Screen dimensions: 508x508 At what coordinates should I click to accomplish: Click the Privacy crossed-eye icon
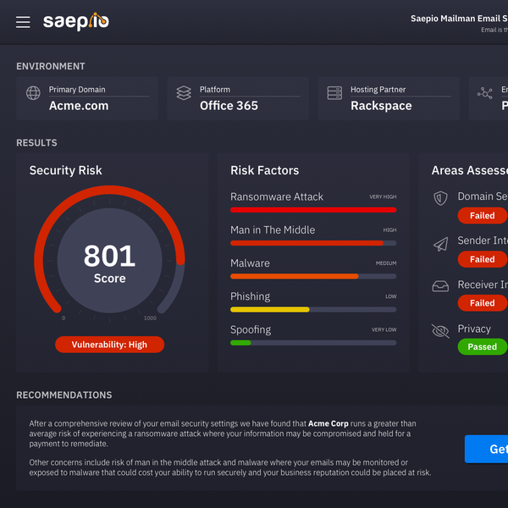pos(440,331)
